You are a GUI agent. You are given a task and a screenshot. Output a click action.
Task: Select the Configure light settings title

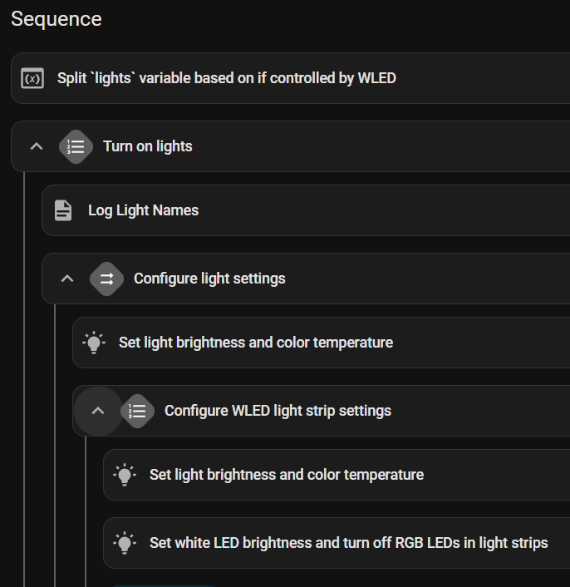209,279
